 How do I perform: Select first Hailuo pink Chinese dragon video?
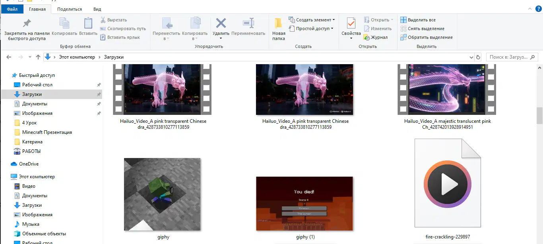pyautogui.click(x=162, y=97)
